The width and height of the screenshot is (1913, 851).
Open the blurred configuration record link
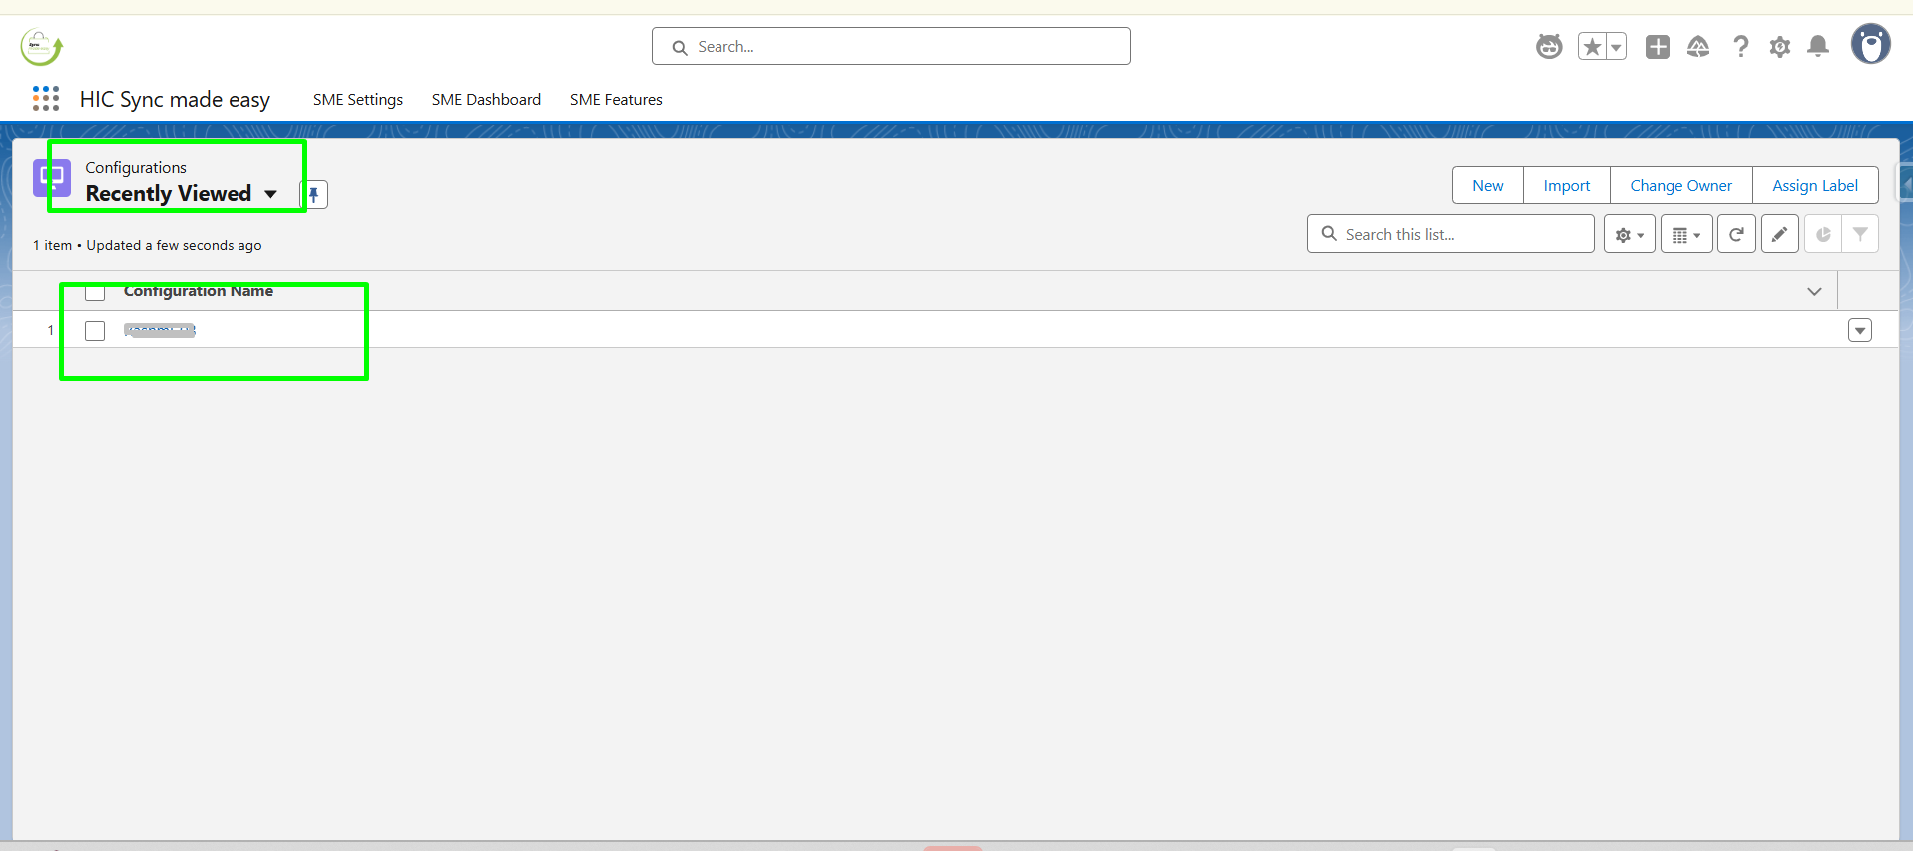point(160,330)
